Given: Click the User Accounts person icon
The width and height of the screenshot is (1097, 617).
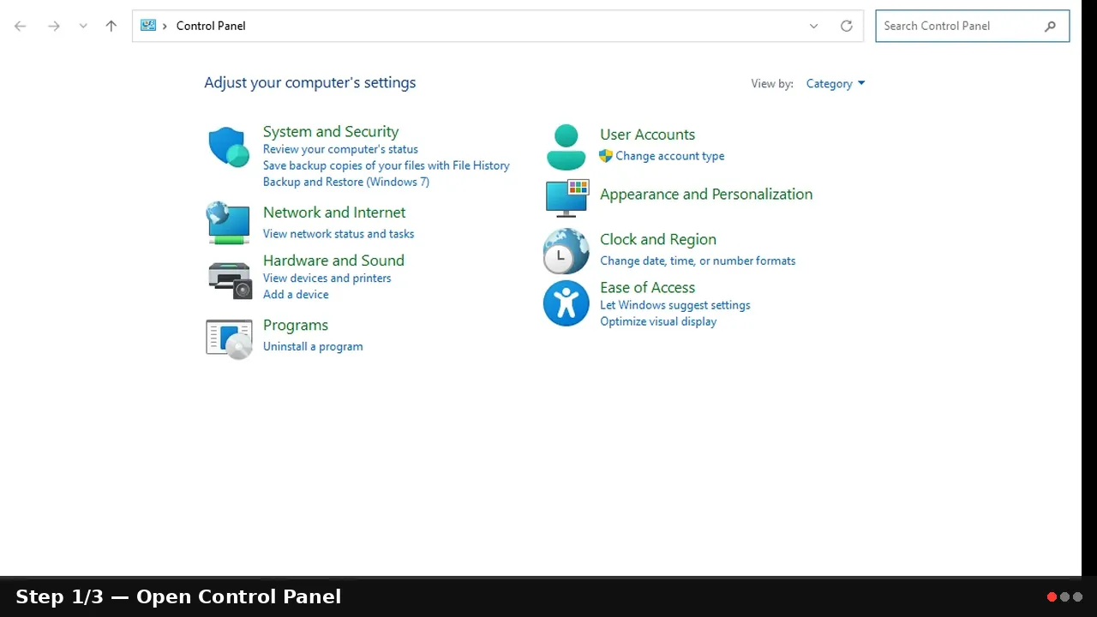Looking at the screenshot, I should 566,147.
